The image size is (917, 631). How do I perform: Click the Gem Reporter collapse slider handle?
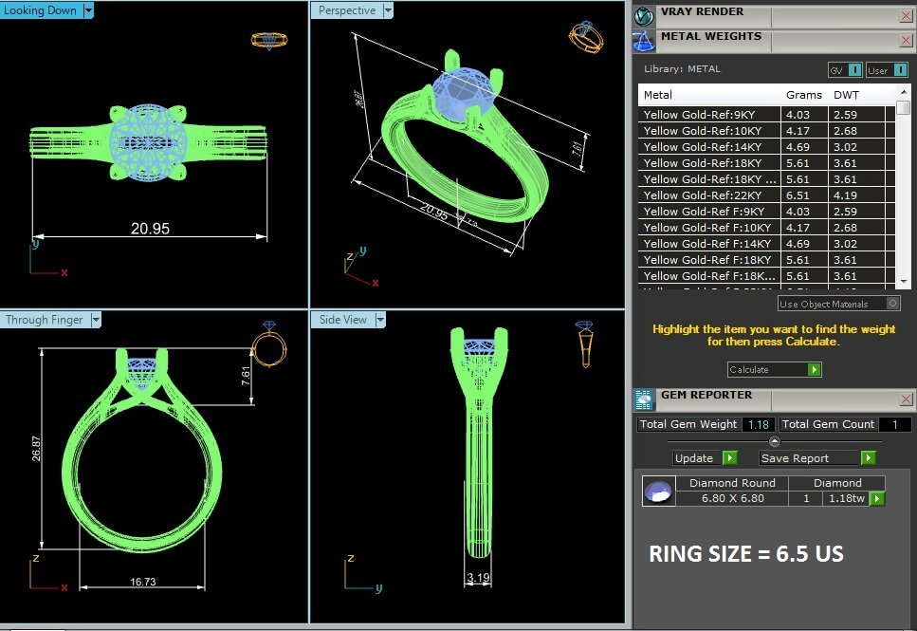[774, 441]
